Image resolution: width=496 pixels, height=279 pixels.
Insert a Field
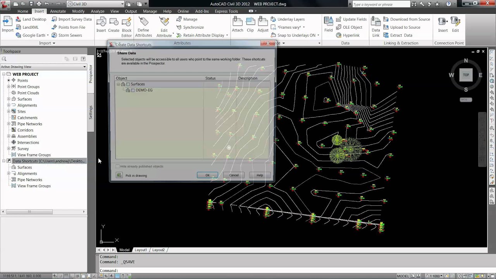[x=328, y=25]
